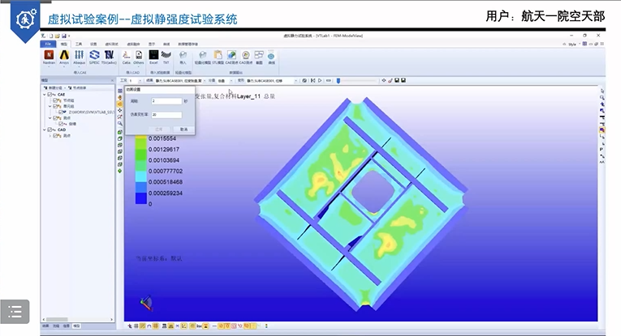The width and height of the screenshot is (621, 336).
Task: Click the SiPESC import icon
Action: click(94, 57)
